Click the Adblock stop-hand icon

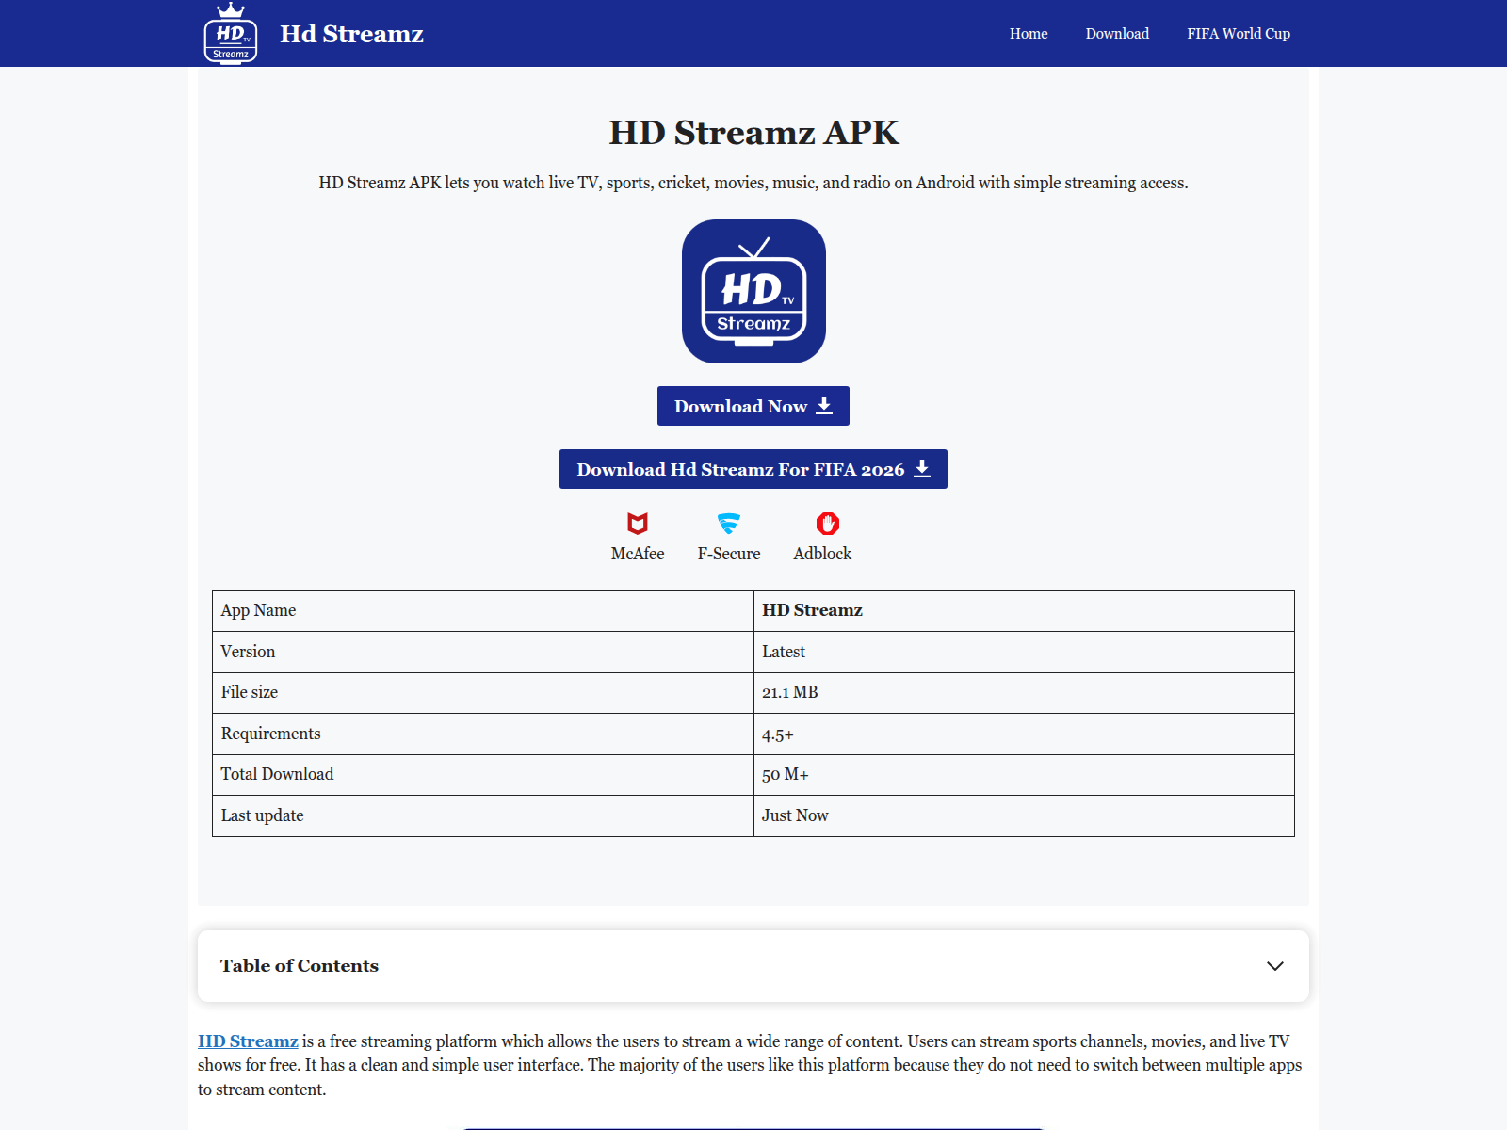pos(828,524)
